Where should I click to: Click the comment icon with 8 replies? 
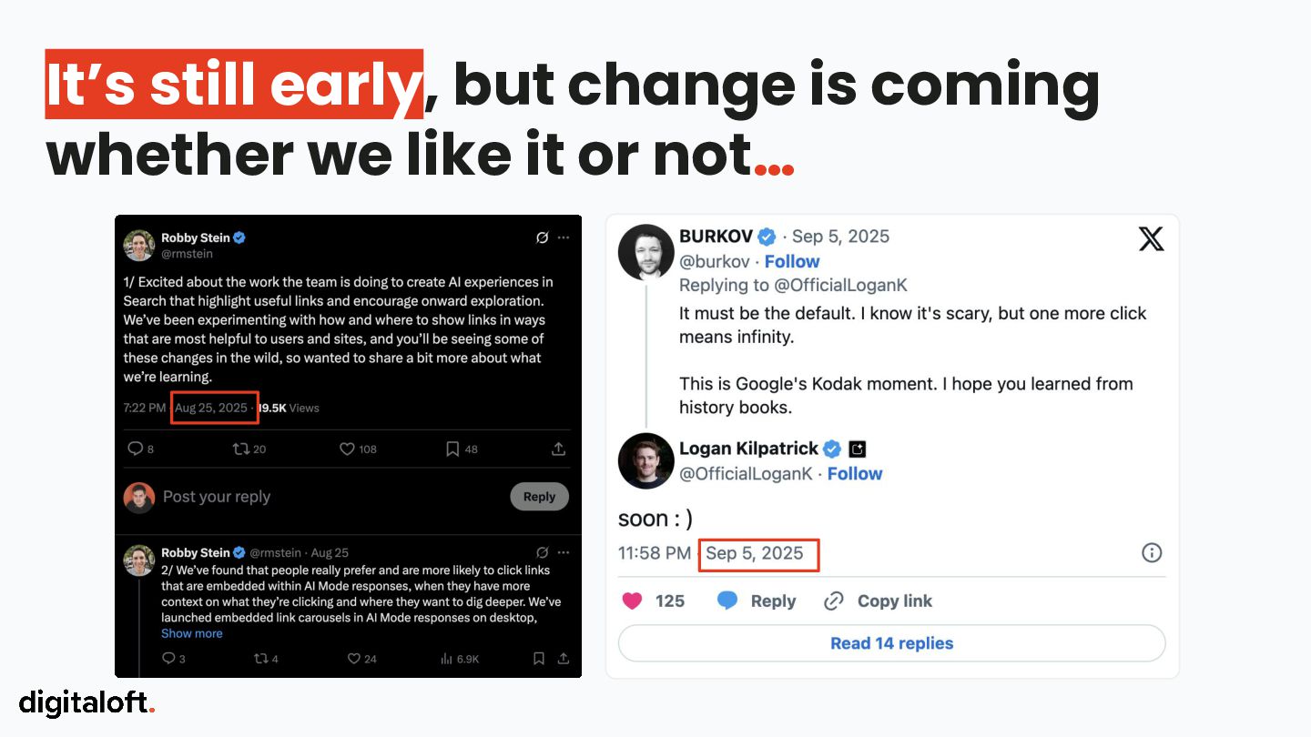click(135, 449)
